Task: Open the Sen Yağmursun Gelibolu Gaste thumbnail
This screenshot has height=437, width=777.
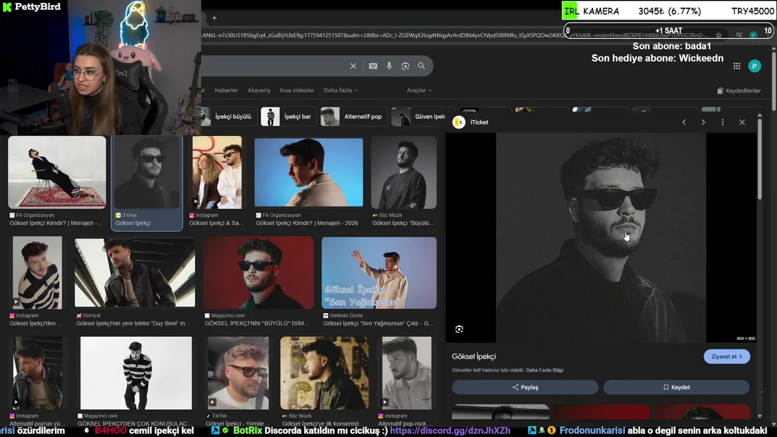Action: [379, 273]
